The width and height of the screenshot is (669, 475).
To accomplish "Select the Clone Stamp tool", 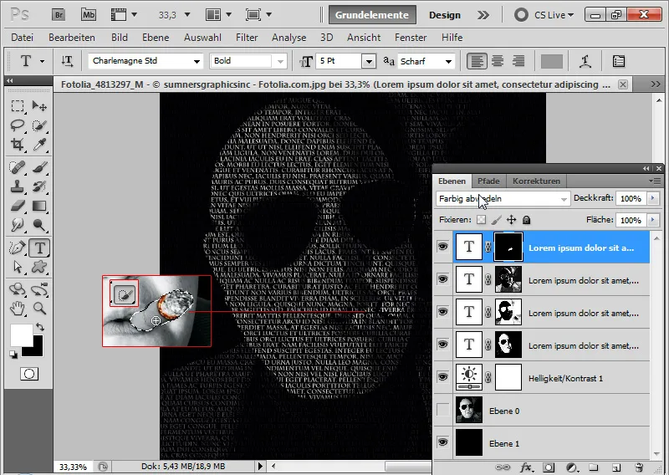I will coord(18,186).
